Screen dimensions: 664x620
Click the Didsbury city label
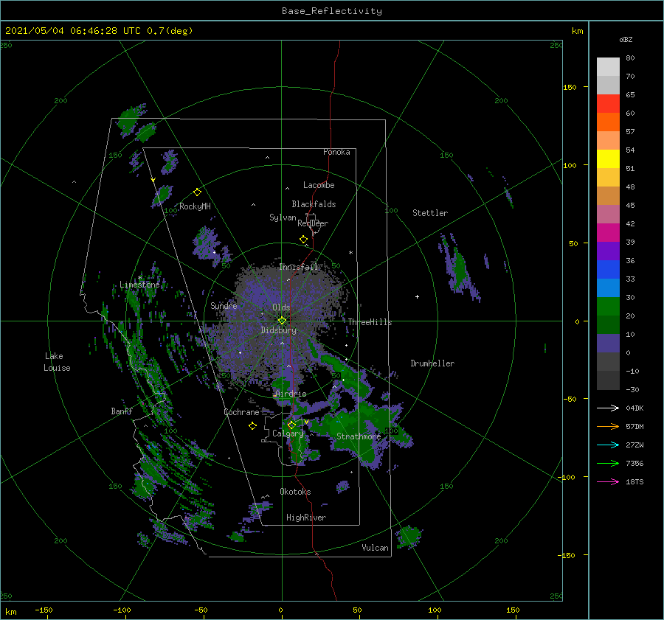tap(279, 330)
